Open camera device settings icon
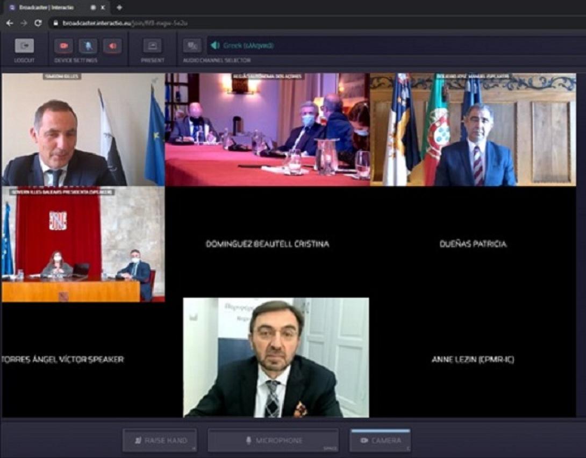This screenshot has height=458, width=586. (63, 46)
